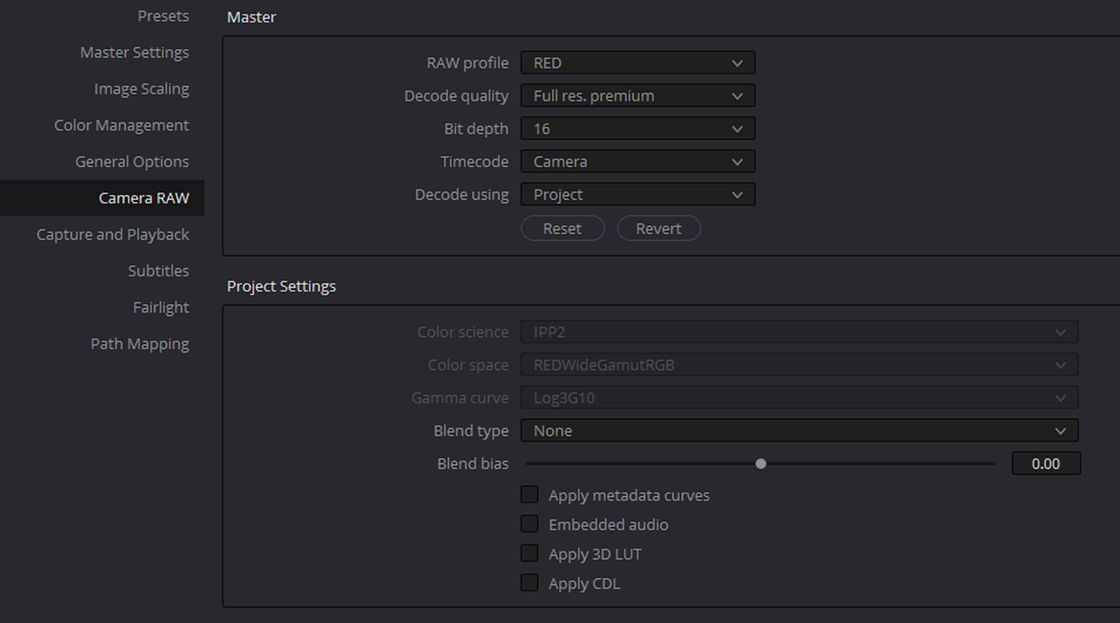Viewport: 1120px width, 623px height.
Task: Open Capture and Playback settings
Action: click(112, 234)
